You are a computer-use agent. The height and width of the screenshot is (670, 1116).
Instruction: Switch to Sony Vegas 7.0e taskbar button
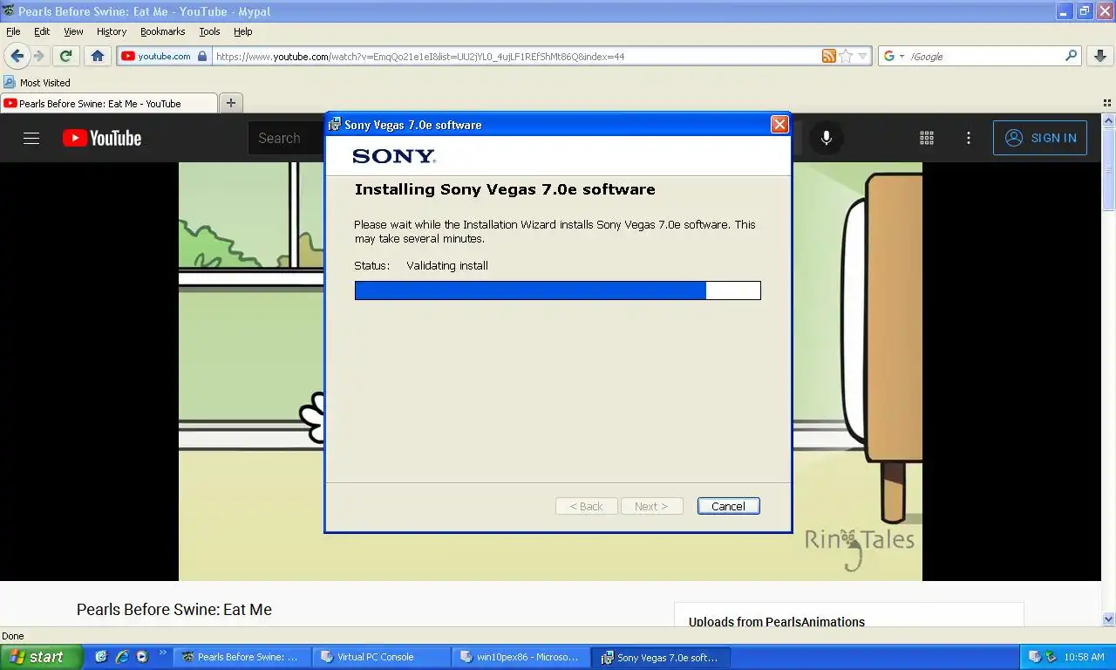(661, 657)
